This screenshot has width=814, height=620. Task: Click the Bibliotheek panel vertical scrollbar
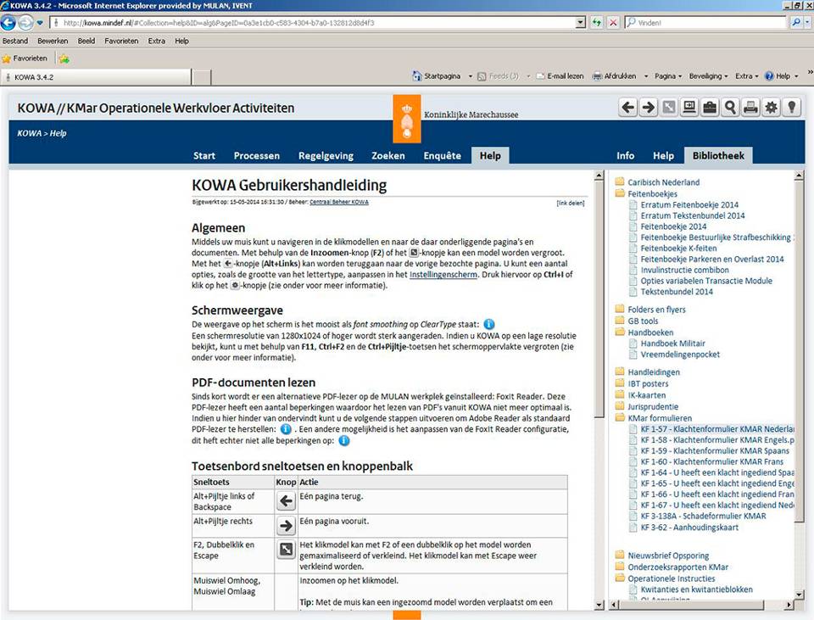tap(799, 382)
